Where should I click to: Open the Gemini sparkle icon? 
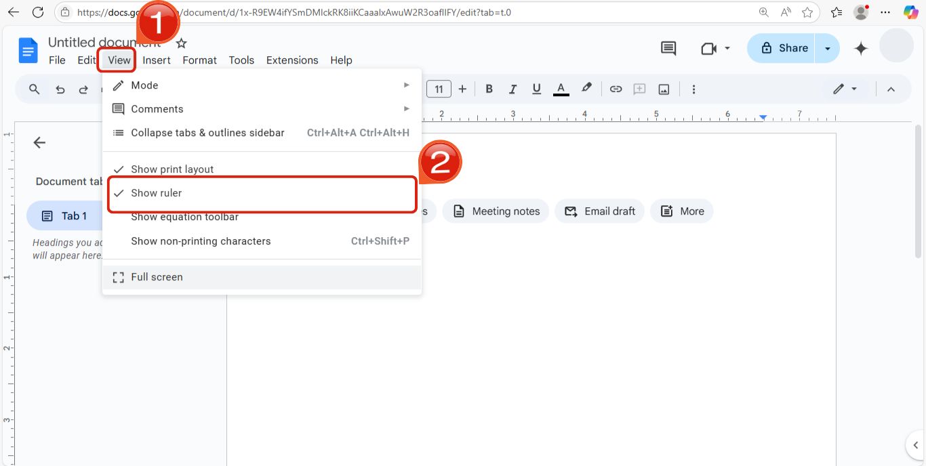point(860,48)
